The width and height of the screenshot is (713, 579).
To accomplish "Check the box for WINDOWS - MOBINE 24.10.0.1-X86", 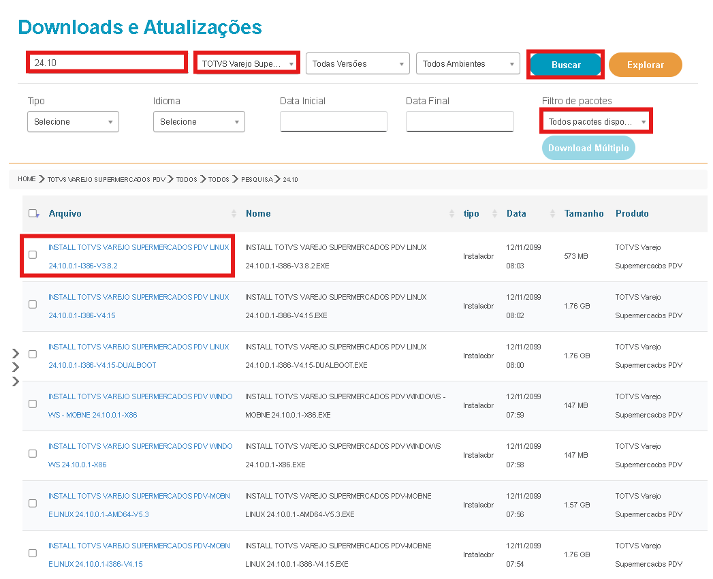I will coord(33,404).
